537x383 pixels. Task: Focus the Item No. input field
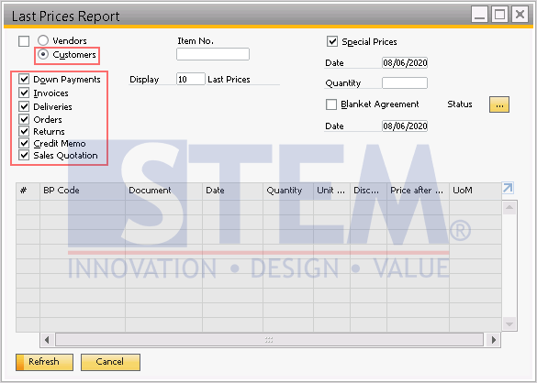coord(213,54)
